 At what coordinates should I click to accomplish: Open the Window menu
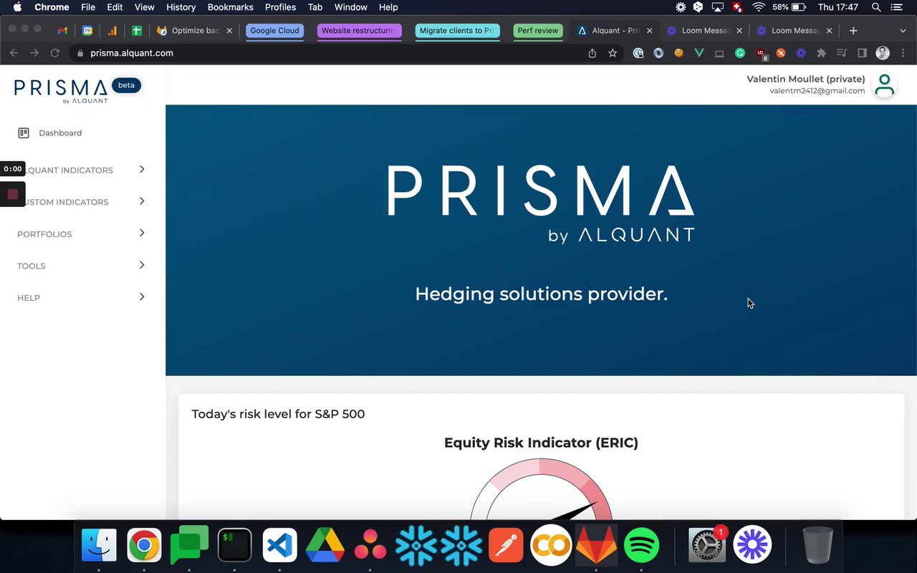pyautogui.click(x=351, y=7)
